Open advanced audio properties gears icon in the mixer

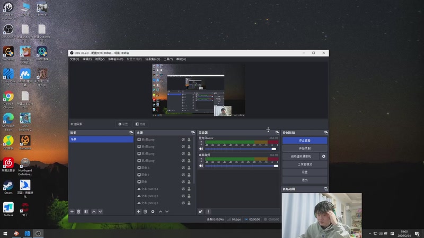[200, 212]
